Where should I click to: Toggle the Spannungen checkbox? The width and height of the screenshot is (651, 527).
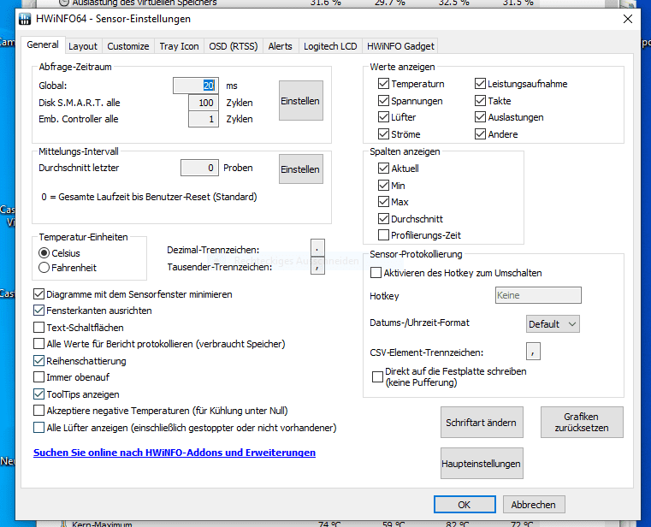tap(383, 101)
